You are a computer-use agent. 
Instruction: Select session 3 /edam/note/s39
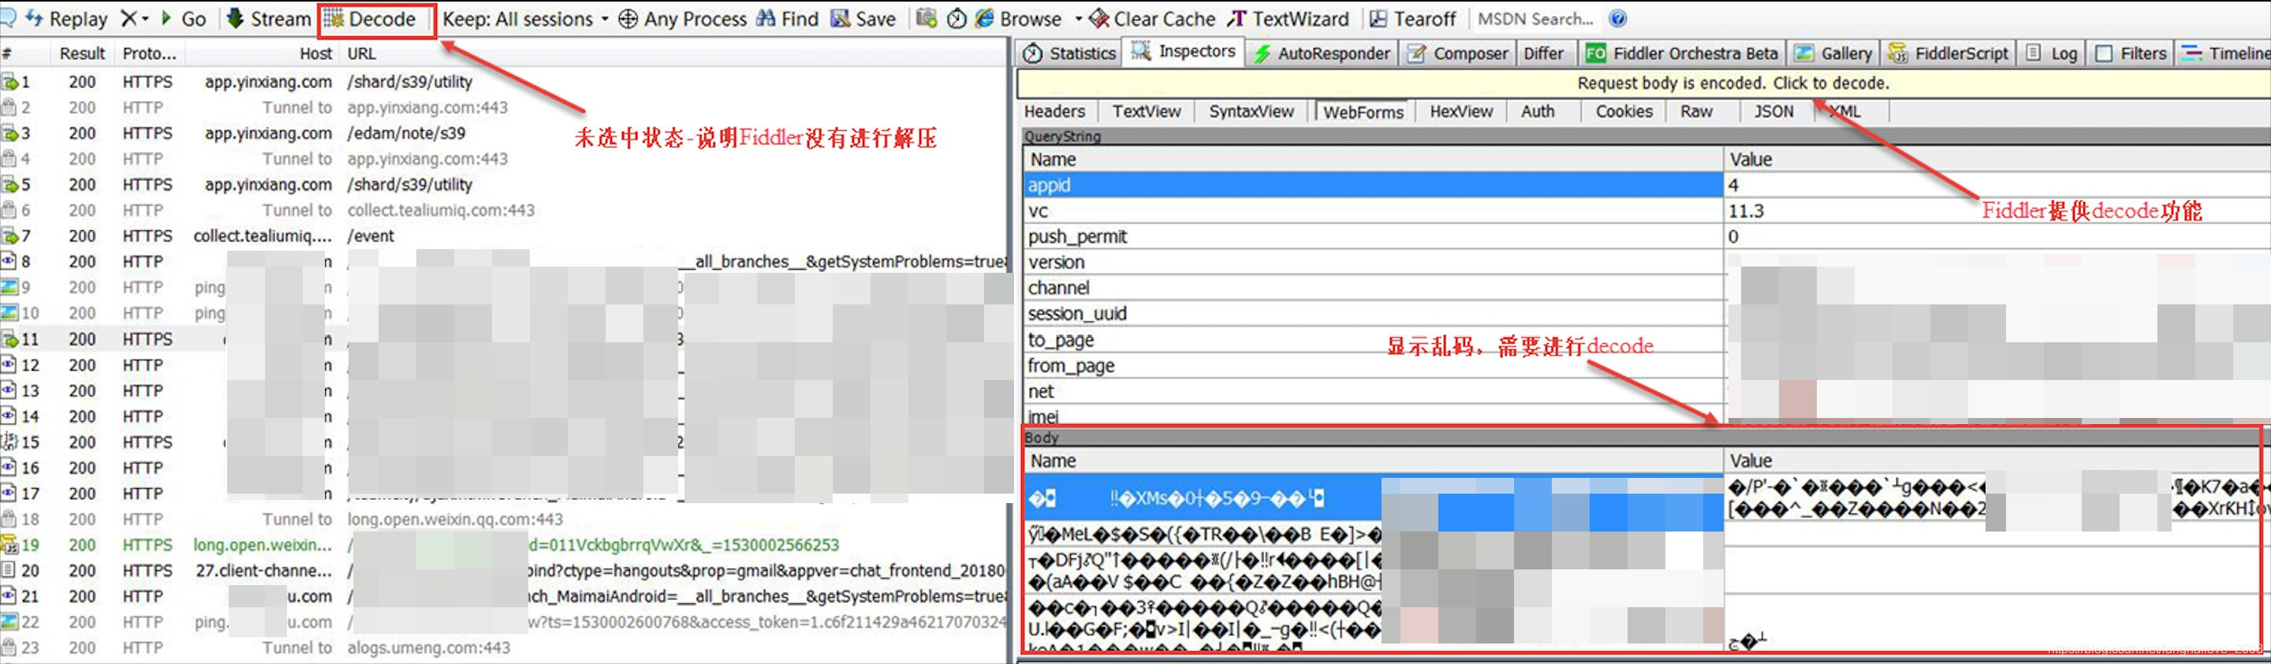coord(503,133)
